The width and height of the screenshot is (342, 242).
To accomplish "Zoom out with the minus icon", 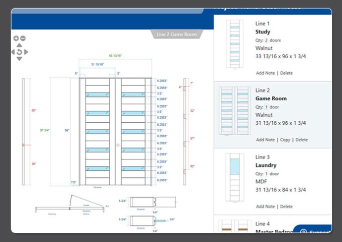I will (23, 38).
